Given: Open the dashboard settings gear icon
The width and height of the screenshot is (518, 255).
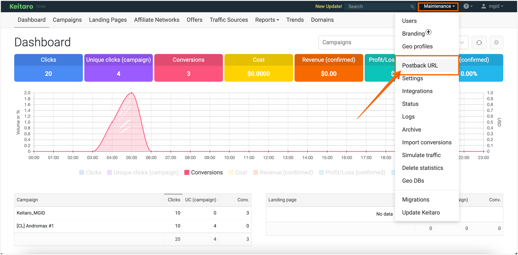Looking at the screenshot, I should tap(496, 42).
